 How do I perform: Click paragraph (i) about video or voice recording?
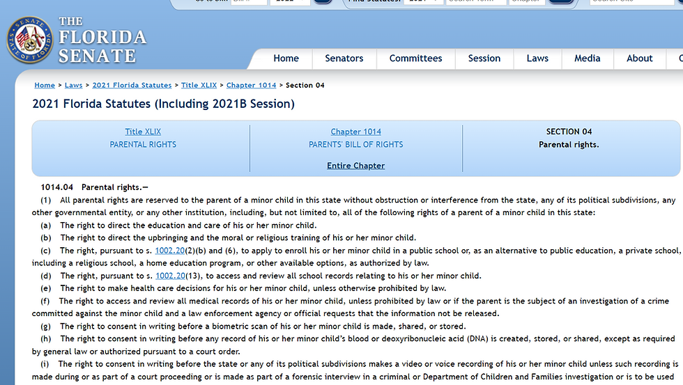coord(355,370)
